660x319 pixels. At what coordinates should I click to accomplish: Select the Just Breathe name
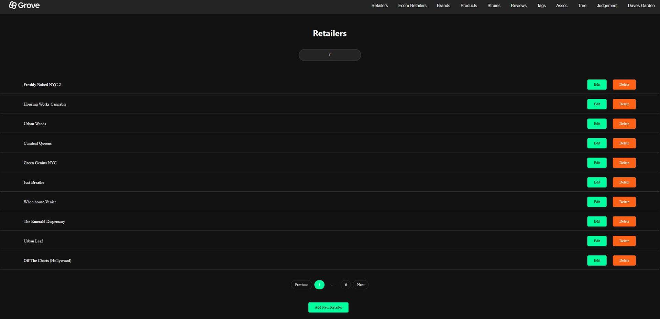[34, 182]
